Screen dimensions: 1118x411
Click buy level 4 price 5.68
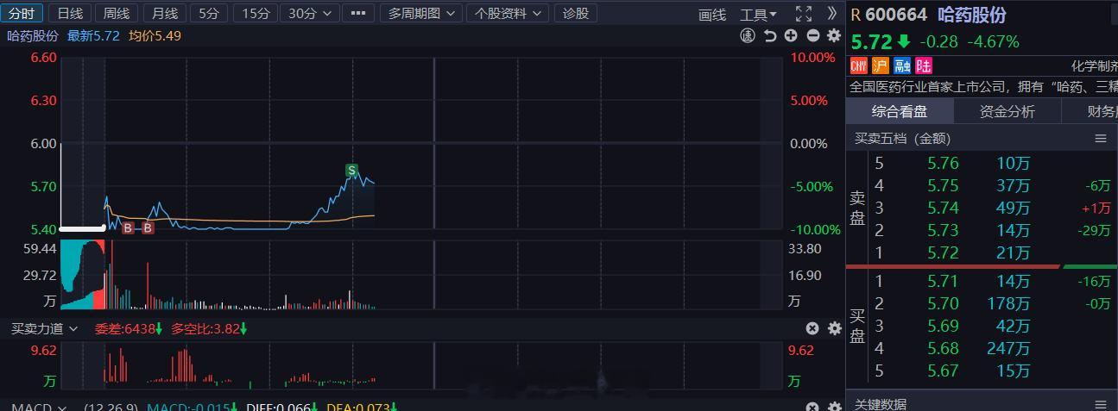(943, 348)
